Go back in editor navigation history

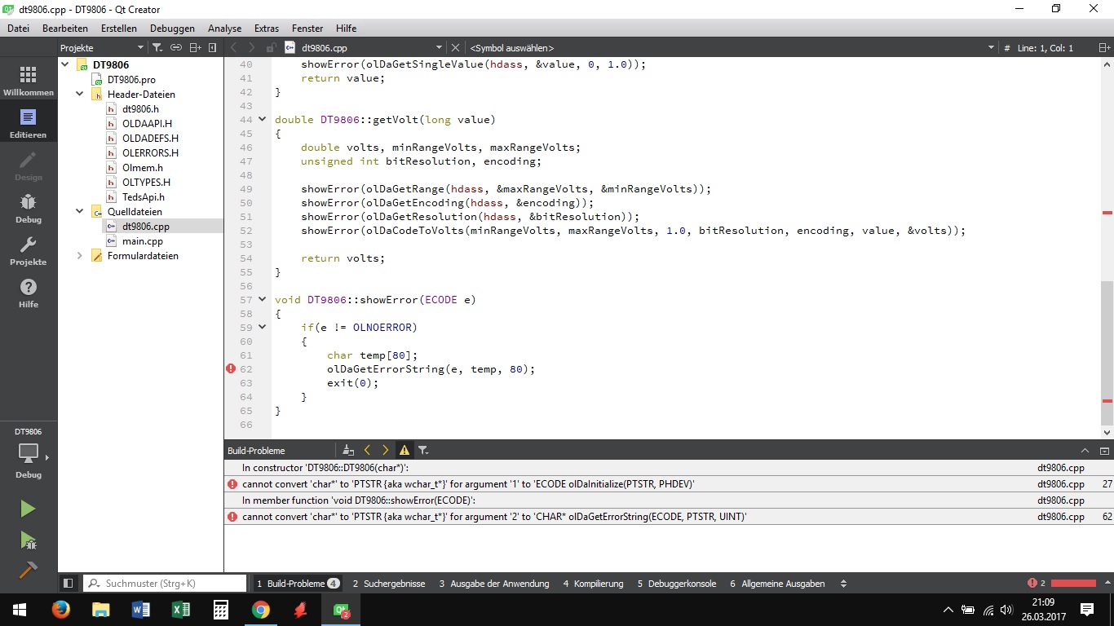click(234, 48)
